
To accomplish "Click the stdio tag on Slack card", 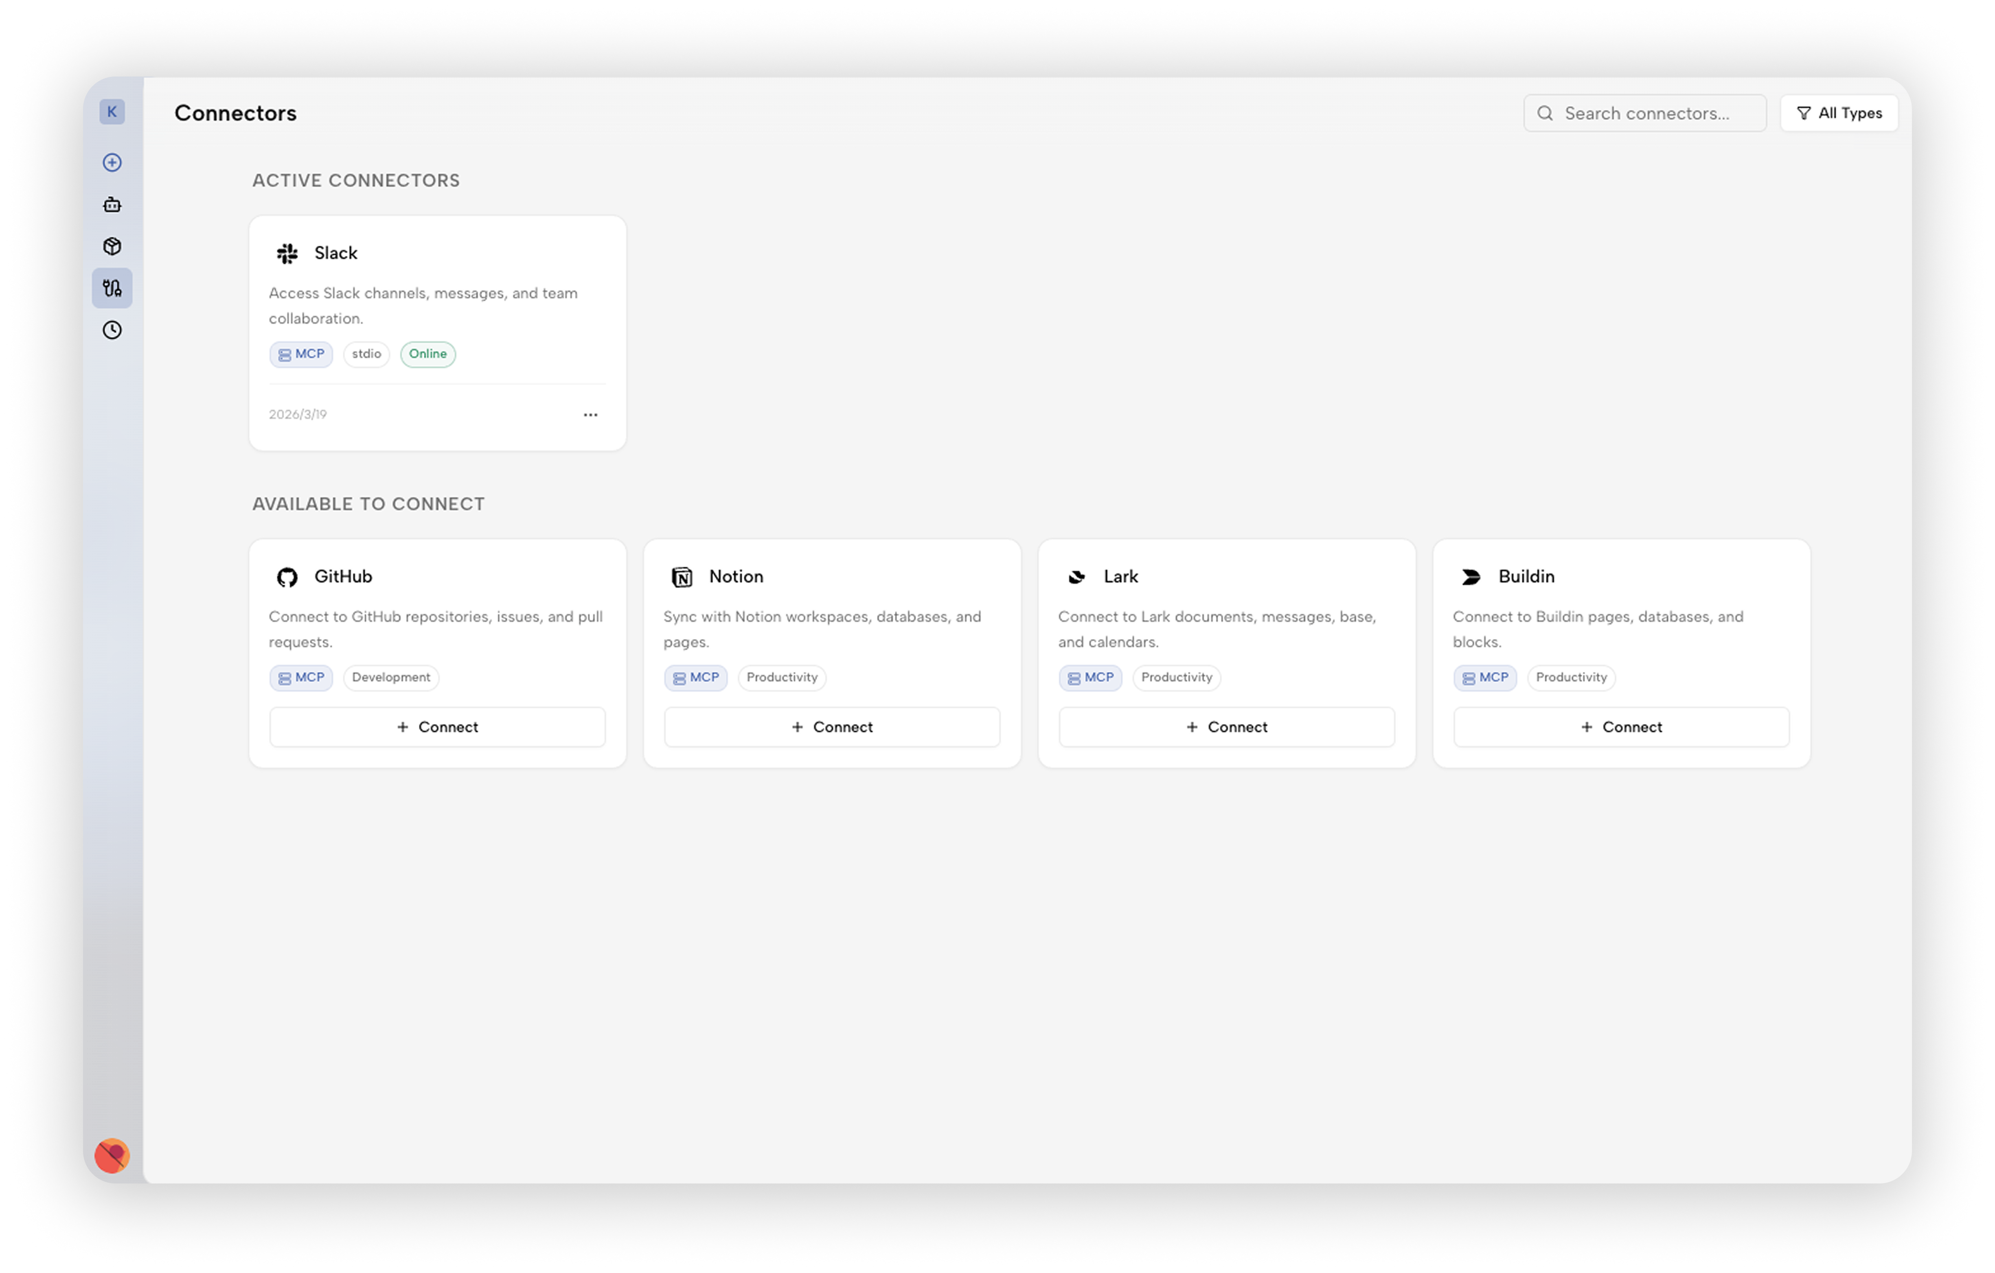I will pyautogui.click(x=366, y=354).
